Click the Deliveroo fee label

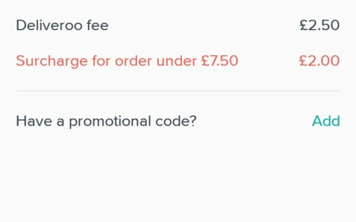[62, 25]
